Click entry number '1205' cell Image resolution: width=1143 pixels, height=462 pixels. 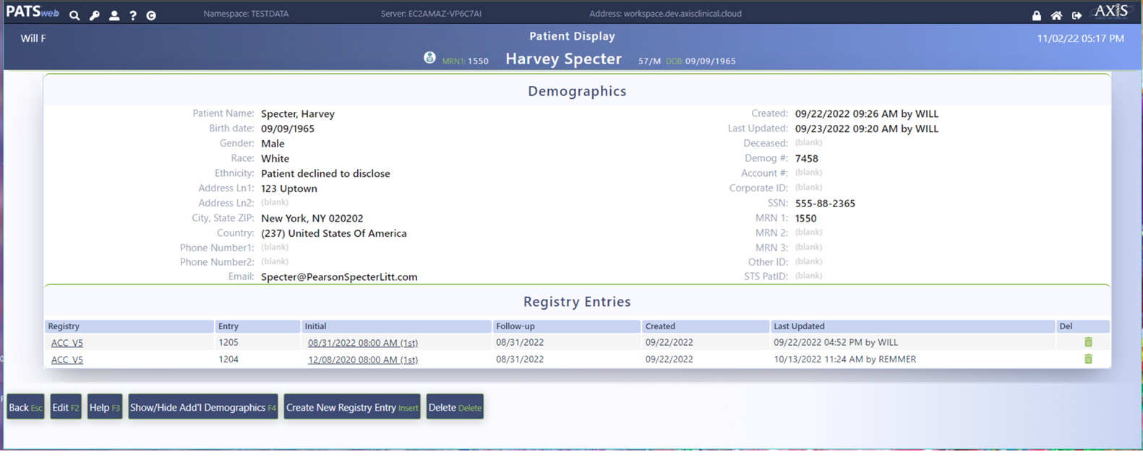(228, 342)
